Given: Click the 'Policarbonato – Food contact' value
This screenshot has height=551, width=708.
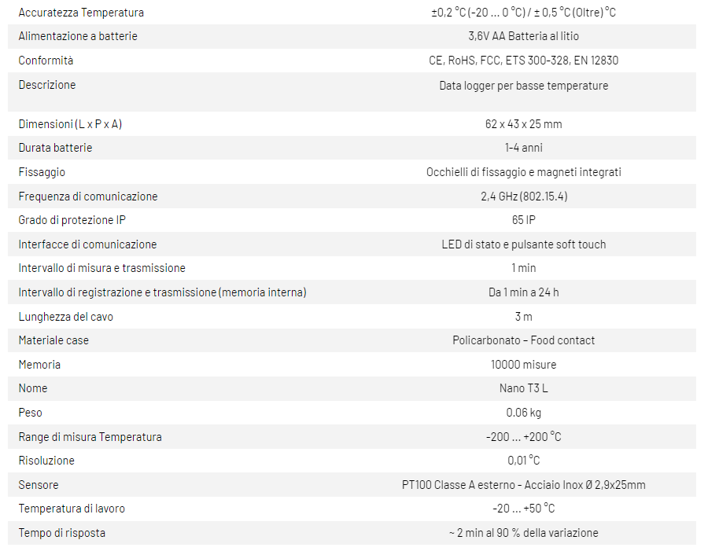Looking at the screenshot, I should click(x=523, y=340).
